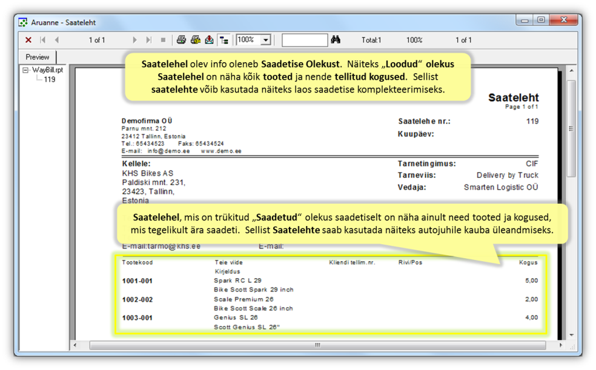The image size is (596, 370).
Task: Click horizontal scrollbar right arrow
Action: (561, 345)
